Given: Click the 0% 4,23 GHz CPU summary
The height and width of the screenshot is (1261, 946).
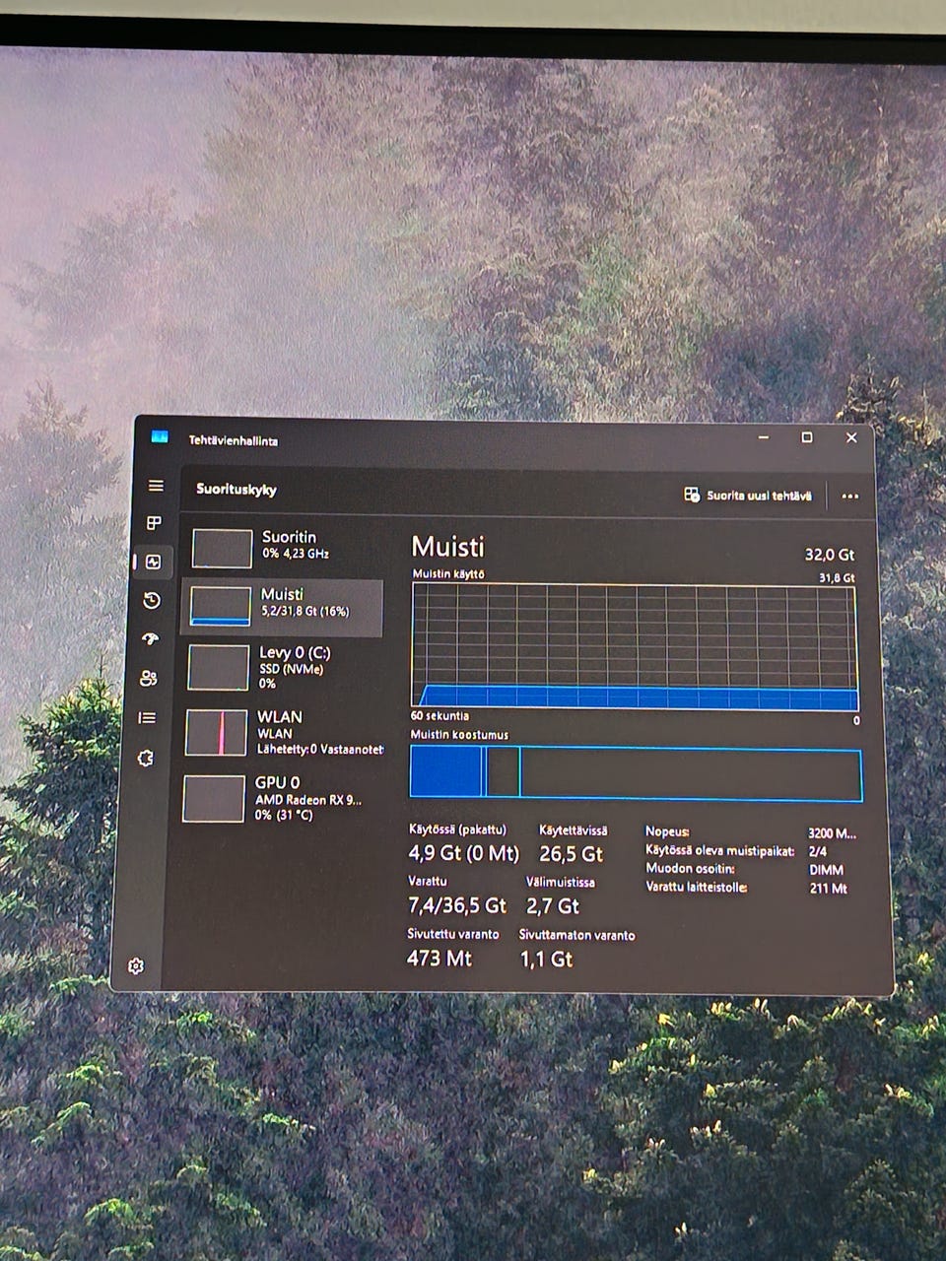Looking at the screenshot, I should [296, 554].
